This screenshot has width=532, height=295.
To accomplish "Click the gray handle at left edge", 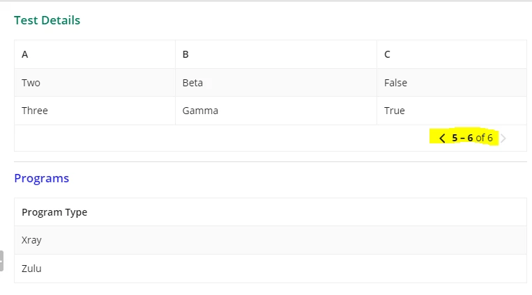I will (x=1, y=261).
